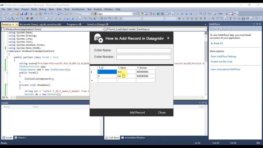
Task: Click the New Project toolbar icon
Action: 5,14
